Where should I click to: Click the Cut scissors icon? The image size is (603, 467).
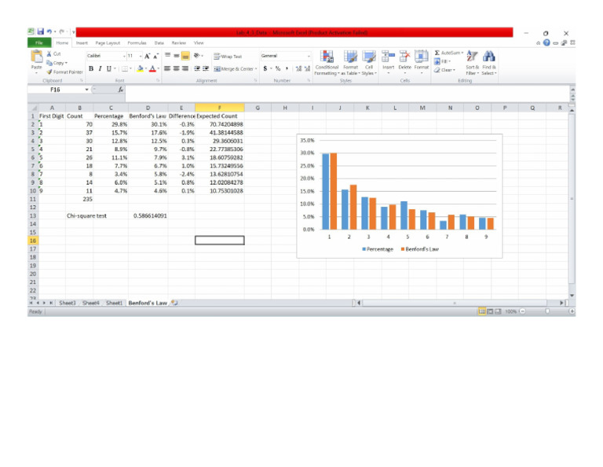[x=49, y=54]
